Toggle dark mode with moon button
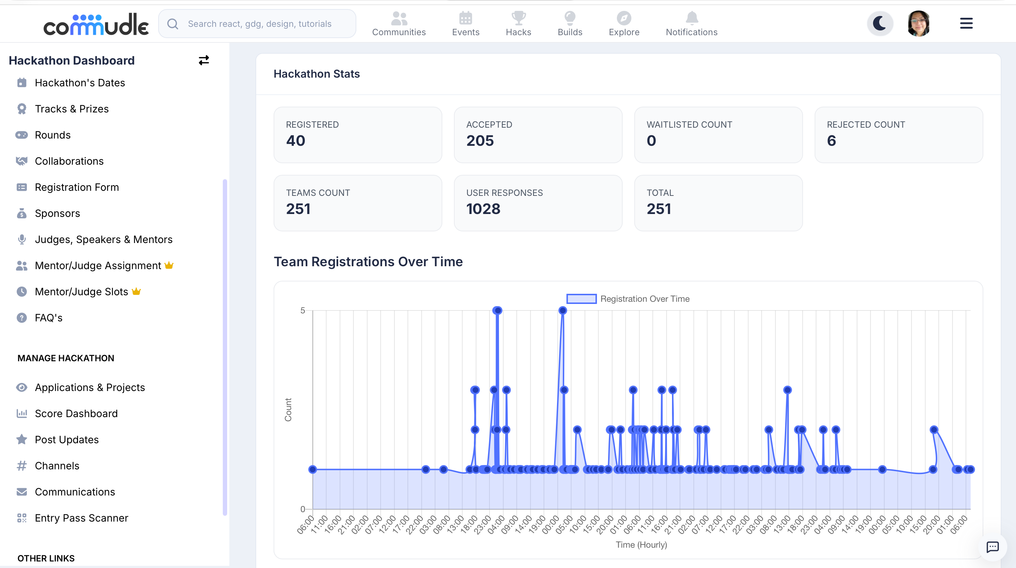Viewport: 1016px width, 568px height. [880, 24]
